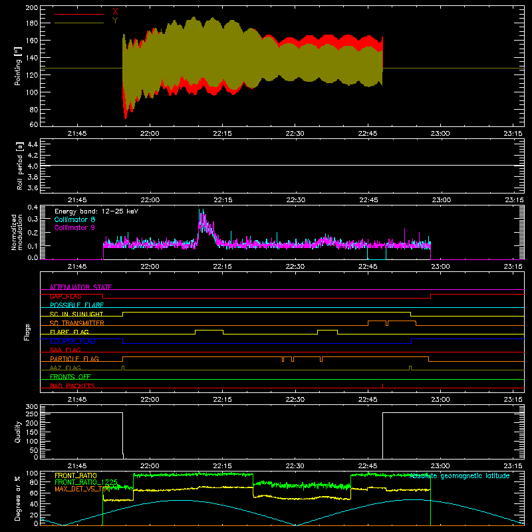
Task: Click the Normalized modulation axis title
Action: pos(17,232)
